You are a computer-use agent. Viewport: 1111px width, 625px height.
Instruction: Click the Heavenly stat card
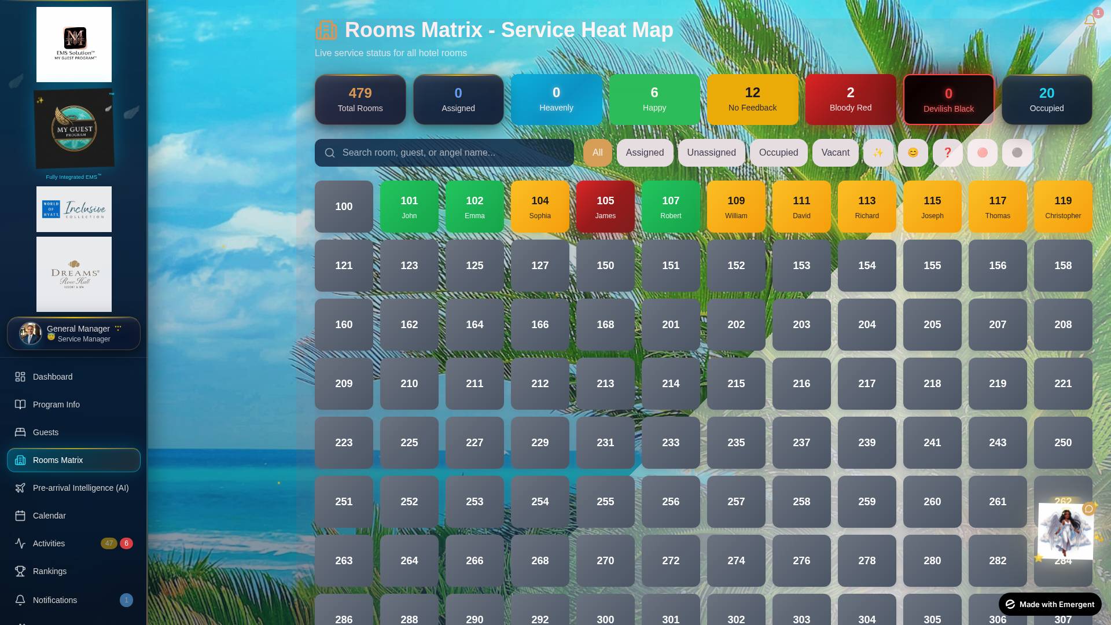[556, 100]
